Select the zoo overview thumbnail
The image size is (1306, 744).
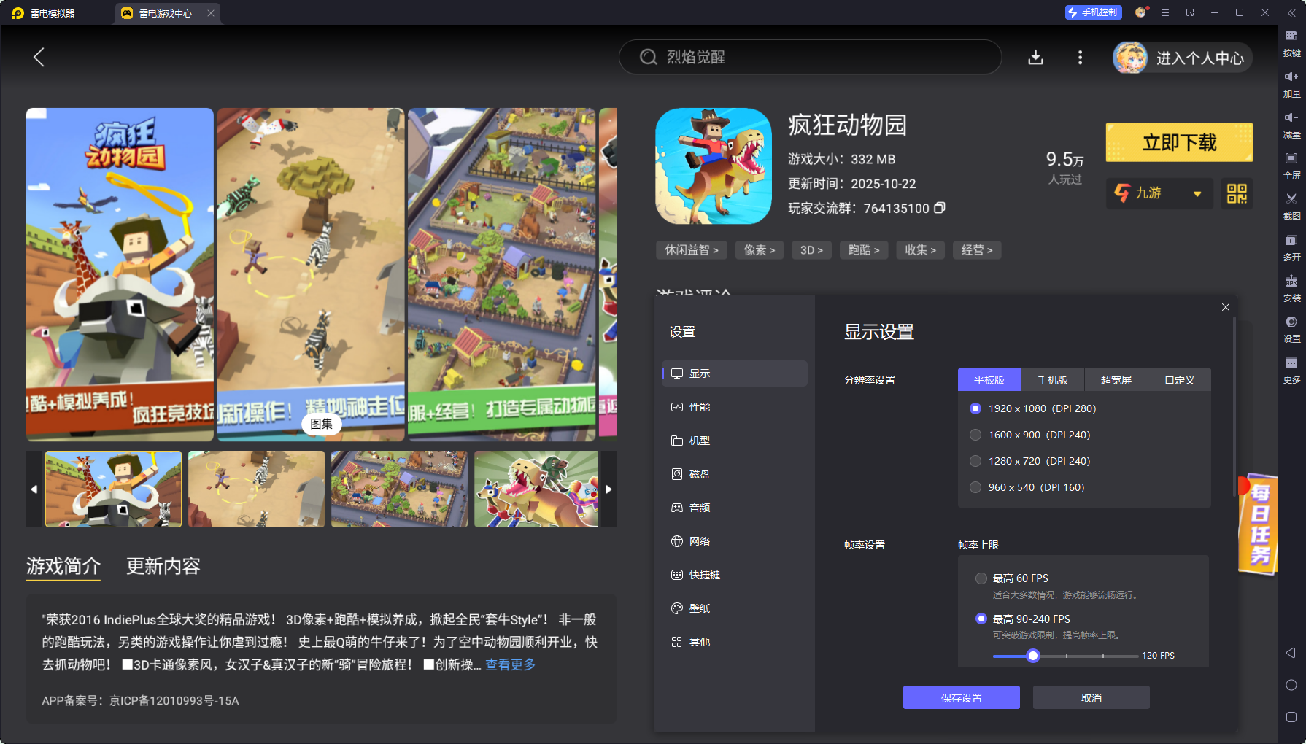tap(399, 489)
